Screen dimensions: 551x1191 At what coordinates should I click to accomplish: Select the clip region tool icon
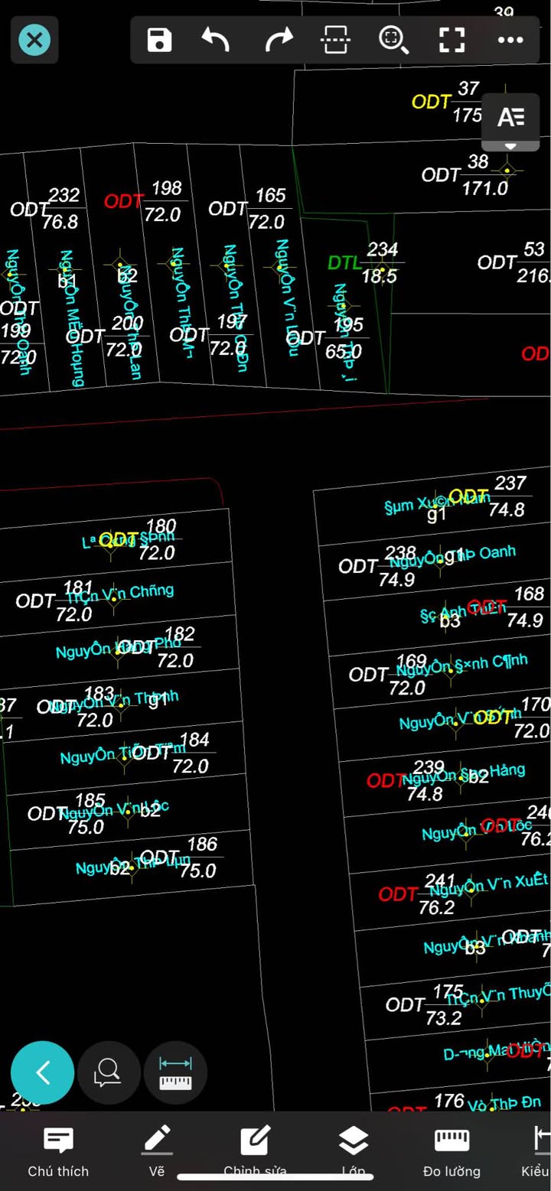click(x=336, y=40)
